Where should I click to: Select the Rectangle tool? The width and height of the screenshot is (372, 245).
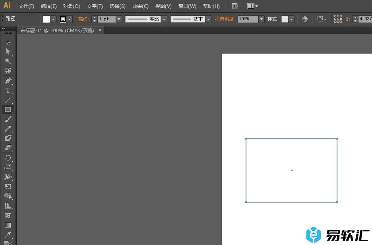[x=8, y=109]
